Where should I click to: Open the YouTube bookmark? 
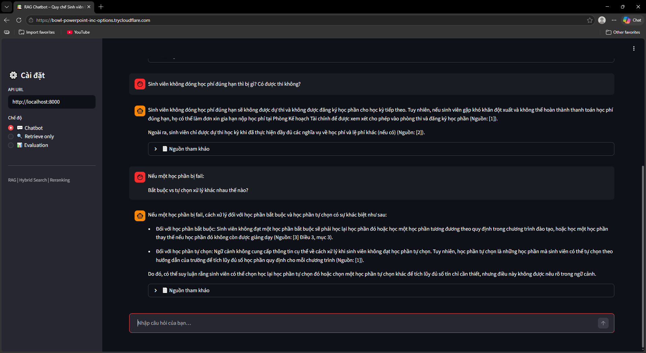point(78,32)
